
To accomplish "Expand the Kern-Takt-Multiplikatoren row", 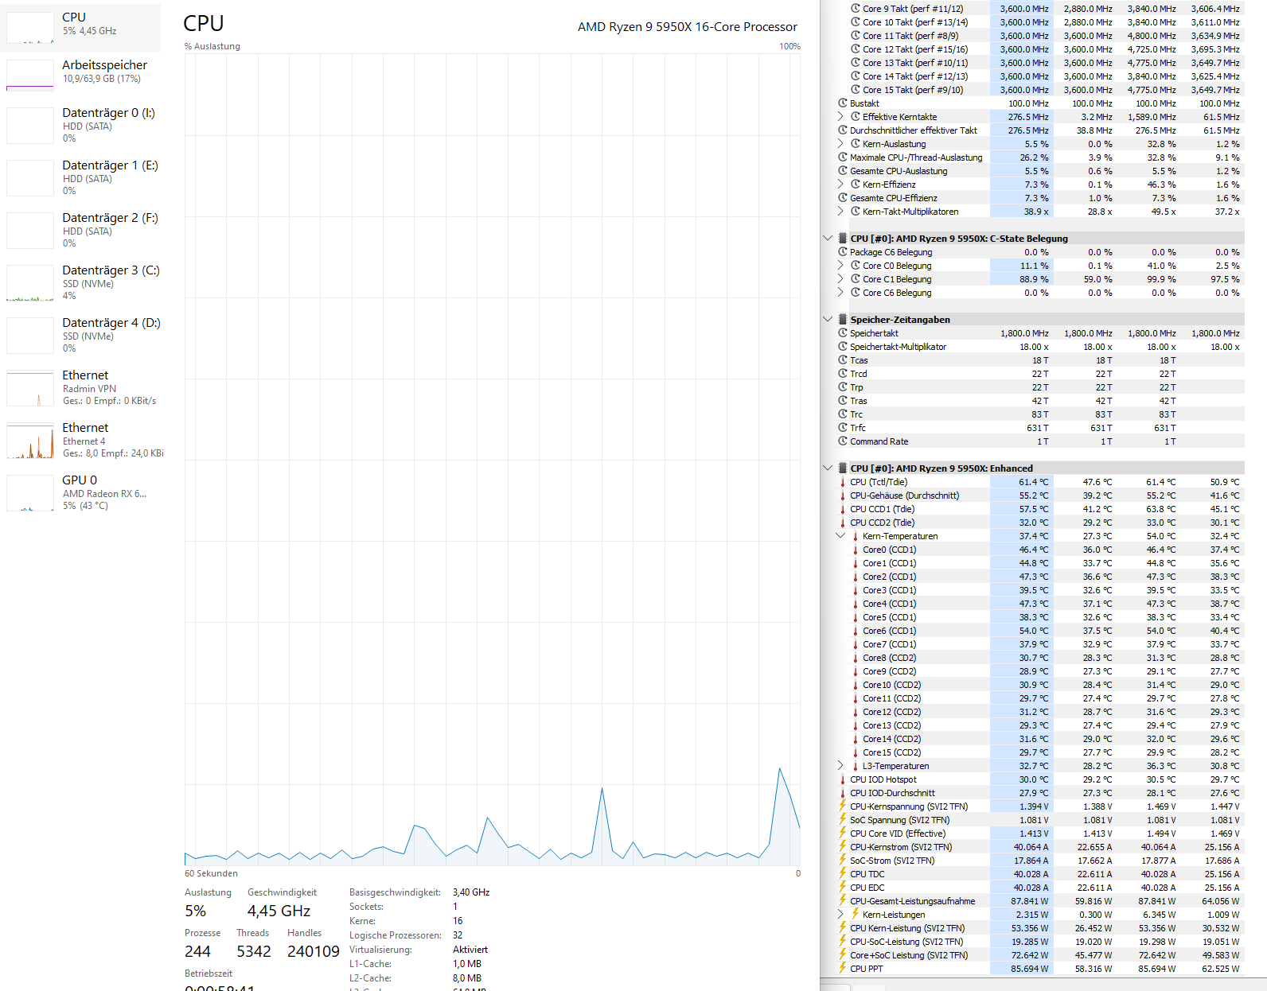I will pos(840,212).
